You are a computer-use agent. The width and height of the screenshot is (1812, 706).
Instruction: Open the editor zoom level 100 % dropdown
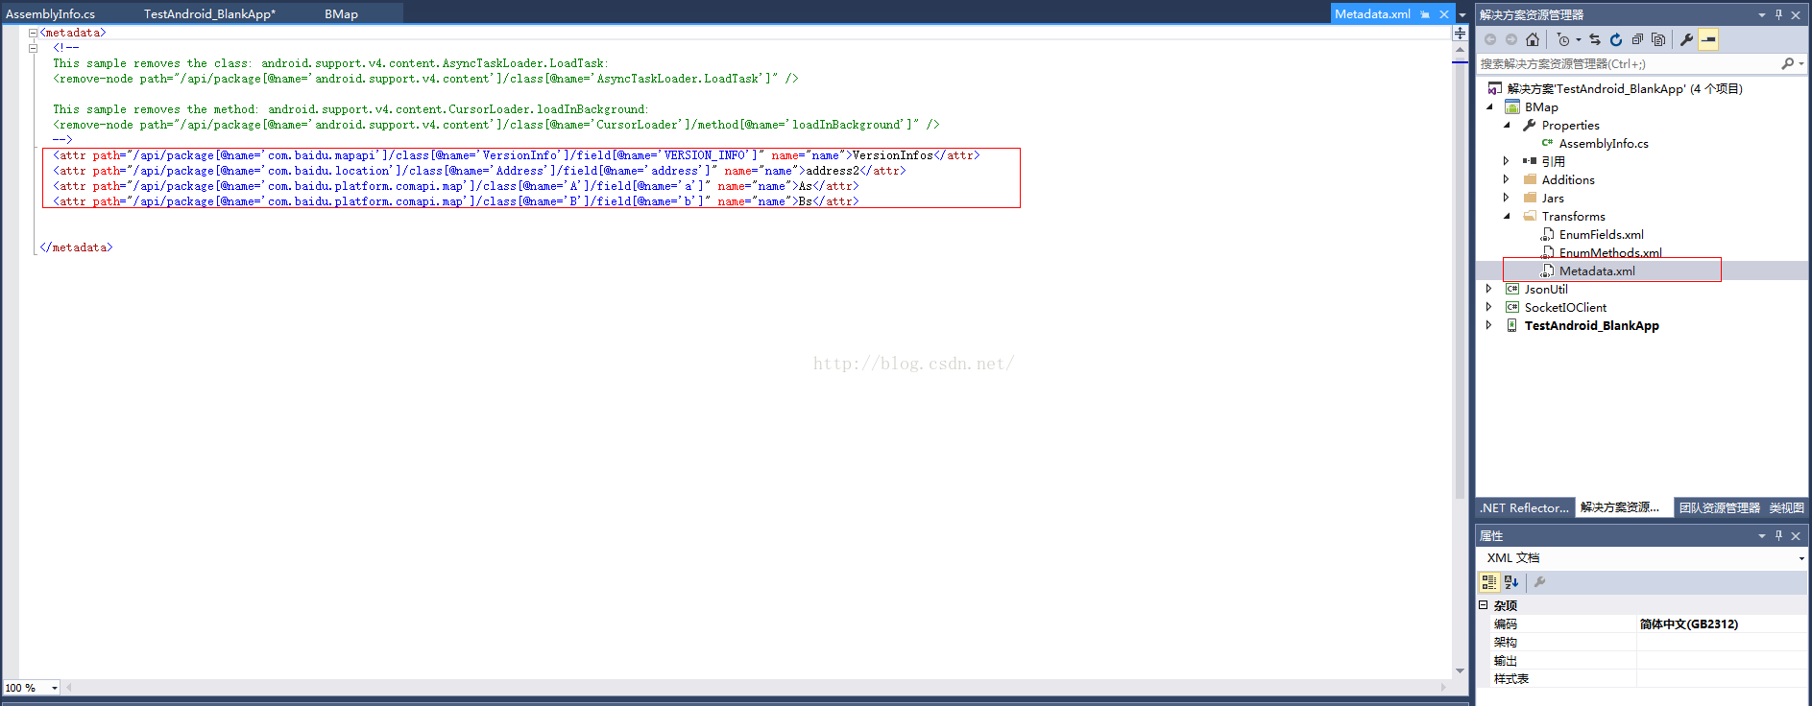click(55, 688)
